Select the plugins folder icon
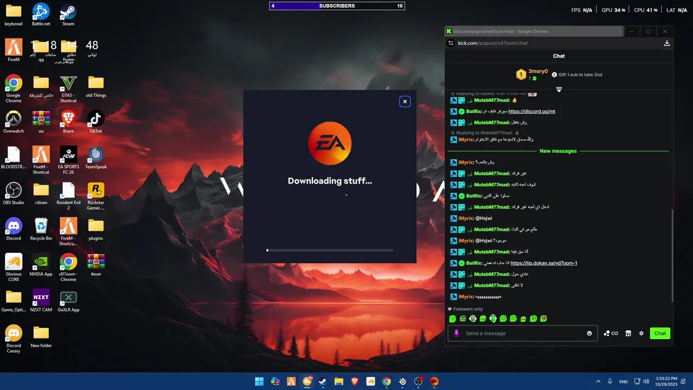Viewport: 693px width, 390px height. click(96, 229)
